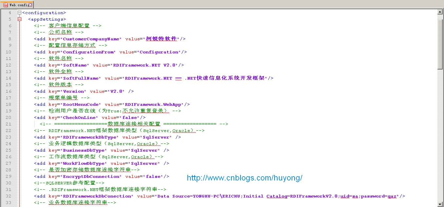
Task: Click the scrollbar down arrow
Action: click(440, 204)
